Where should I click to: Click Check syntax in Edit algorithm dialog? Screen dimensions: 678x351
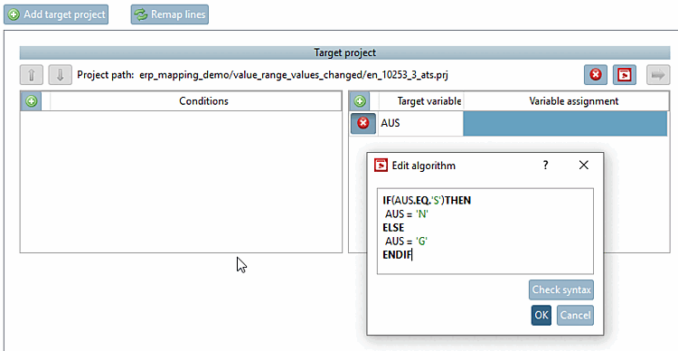click(561, 289)
